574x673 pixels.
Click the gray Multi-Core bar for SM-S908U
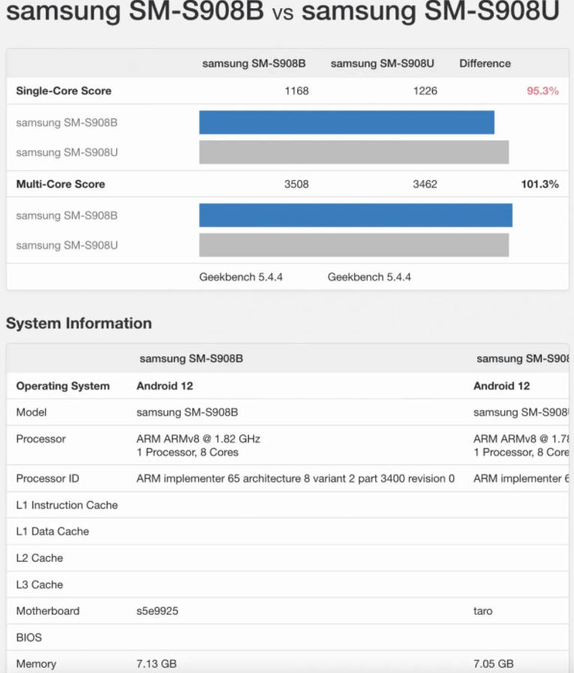click(353, 245)
